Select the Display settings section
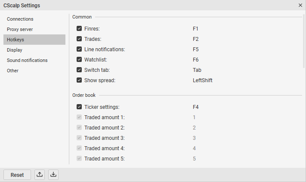306x182 pixels. click(x=15, y=50)
